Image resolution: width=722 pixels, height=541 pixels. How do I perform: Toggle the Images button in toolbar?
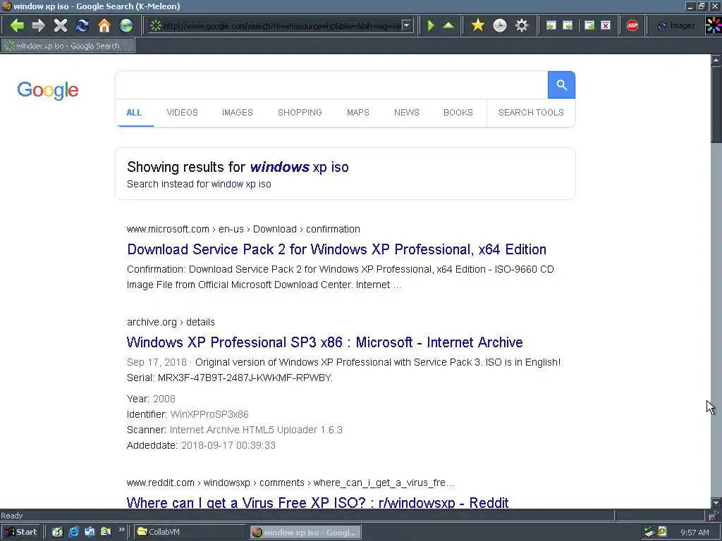[x=676, y=26]
